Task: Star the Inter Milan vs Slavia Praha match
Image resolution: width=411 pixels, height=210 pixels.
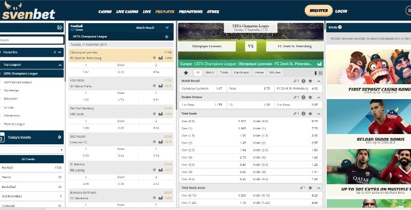Action: coord(155,86)
